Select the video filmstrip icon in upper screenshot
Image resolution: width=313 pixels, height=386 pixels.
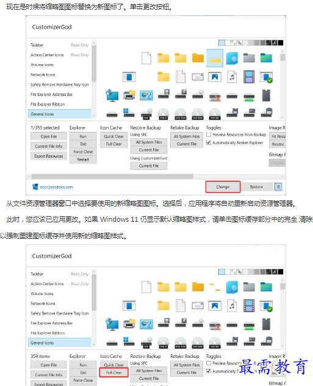click(x=249, y=76)
